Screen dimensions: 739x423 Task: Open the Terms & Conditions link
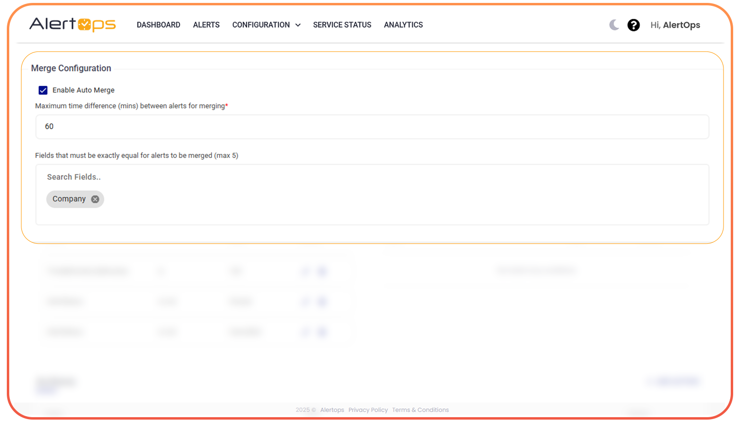click(x=420, y=410)
